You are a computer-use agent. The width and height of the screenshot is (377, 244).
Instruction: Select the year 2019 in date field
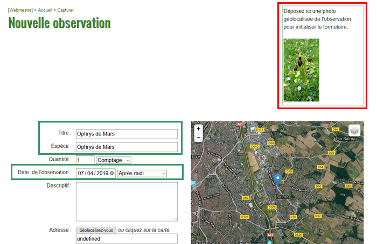click(x=102, y=174)
